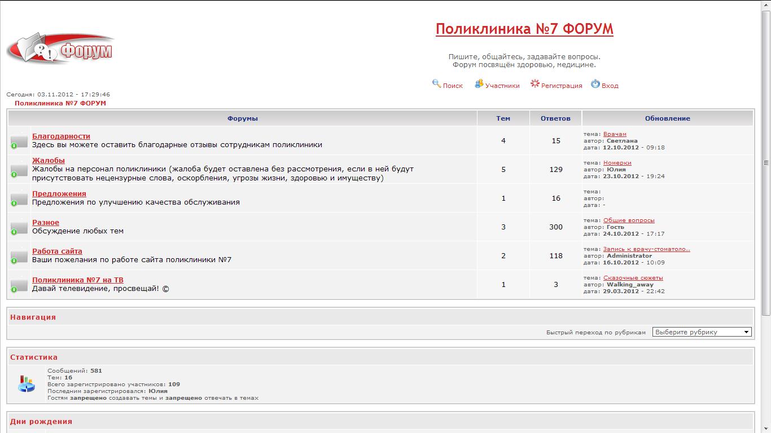This screenshot has height=433, width=771.
Task: Click the author name Administrator
Action: (629, 256)
